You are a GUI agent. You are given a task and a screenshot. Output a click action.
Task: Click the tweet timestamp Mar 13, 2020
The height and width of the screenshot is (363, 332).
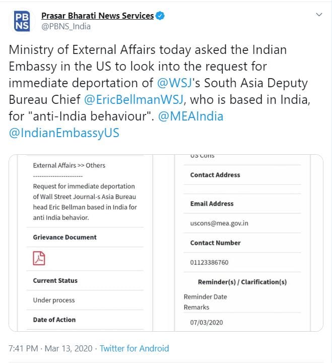(x=50, y=348)
